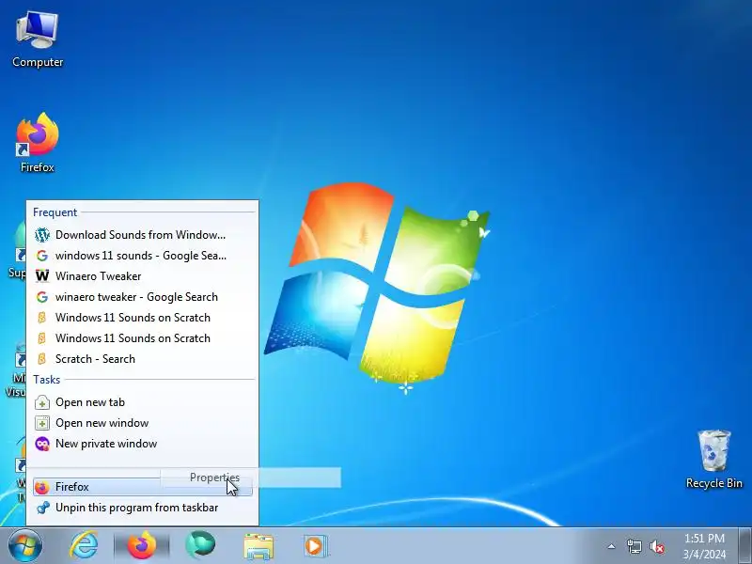The height and width of the screenshot is (564, 752).
Task: Open the Recycle Bin icon
Action: pyautogui.click(x=714, y=459)
